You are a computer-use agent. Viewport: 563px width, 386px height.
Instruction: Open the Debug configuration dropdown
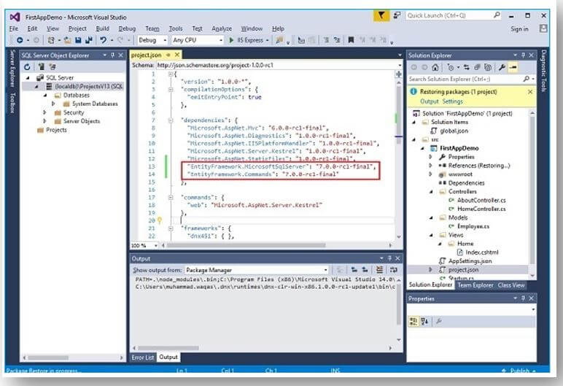click(165, 40)
